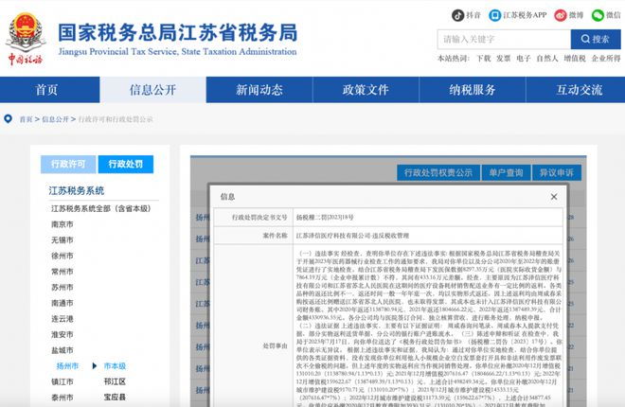Click the 首页 breadcrumb link
This screenshot has width=625, height=407.
26,119
